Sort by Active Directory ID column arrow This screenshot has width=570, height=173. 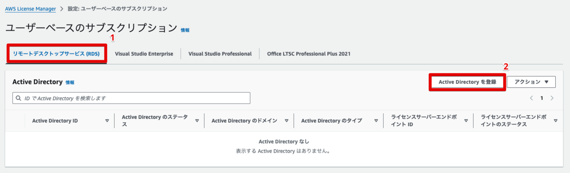click(x=107, y=120)
